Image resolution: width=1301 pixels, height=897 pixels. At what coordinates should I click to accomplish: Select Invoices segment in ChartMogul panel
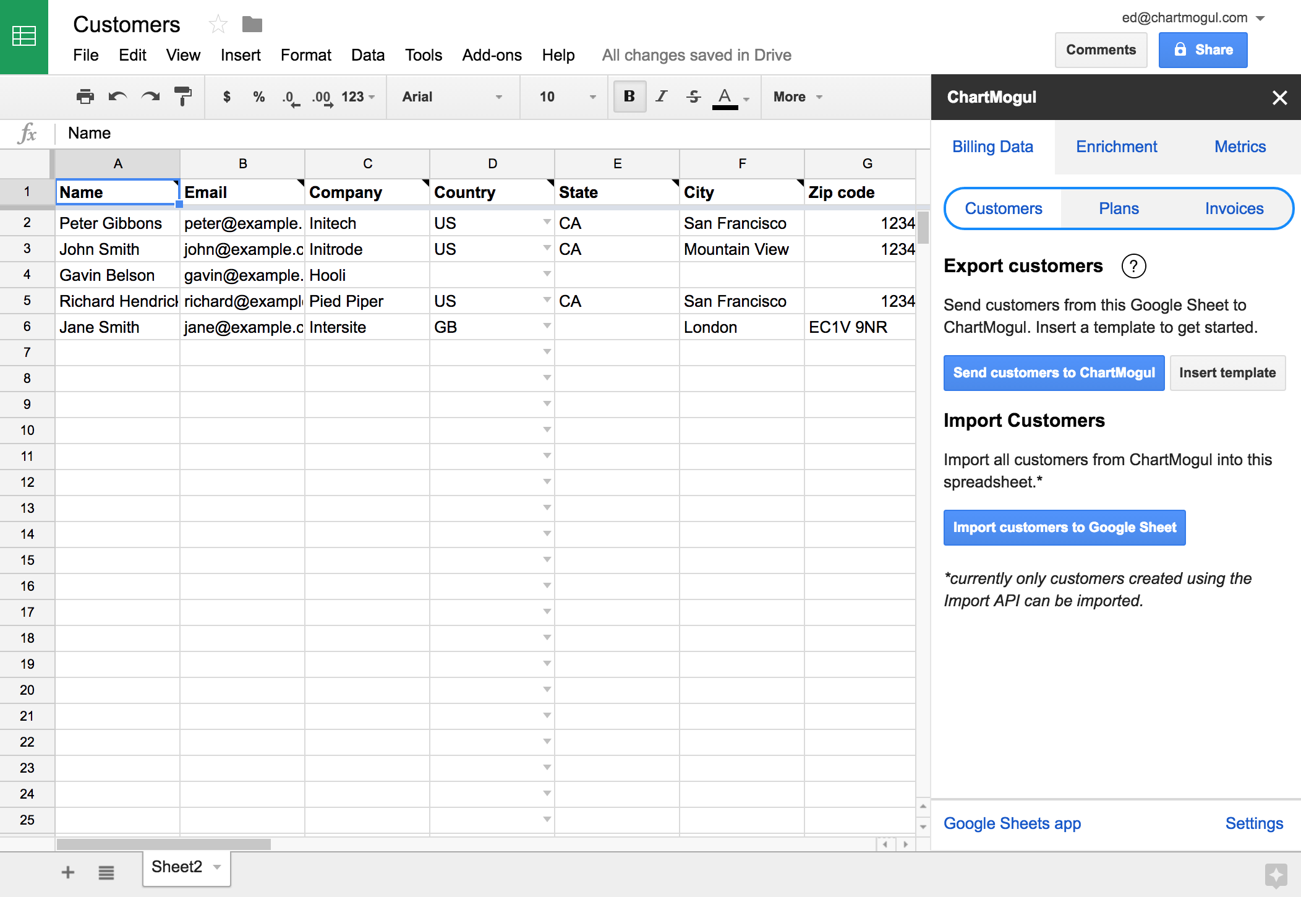click(1234, 209)
